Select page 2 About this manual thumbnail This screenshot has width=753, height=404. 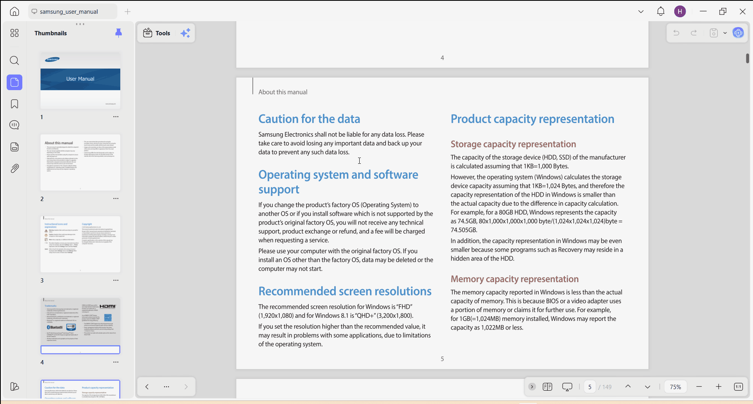click(x=80, y=163)
